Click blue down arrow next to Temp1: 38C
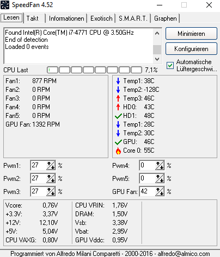The height and width of the screenshot is (257, 220). tap(118, 81)
